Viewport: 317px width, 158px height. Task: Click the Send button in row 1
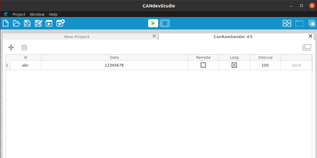pos(296,65)
